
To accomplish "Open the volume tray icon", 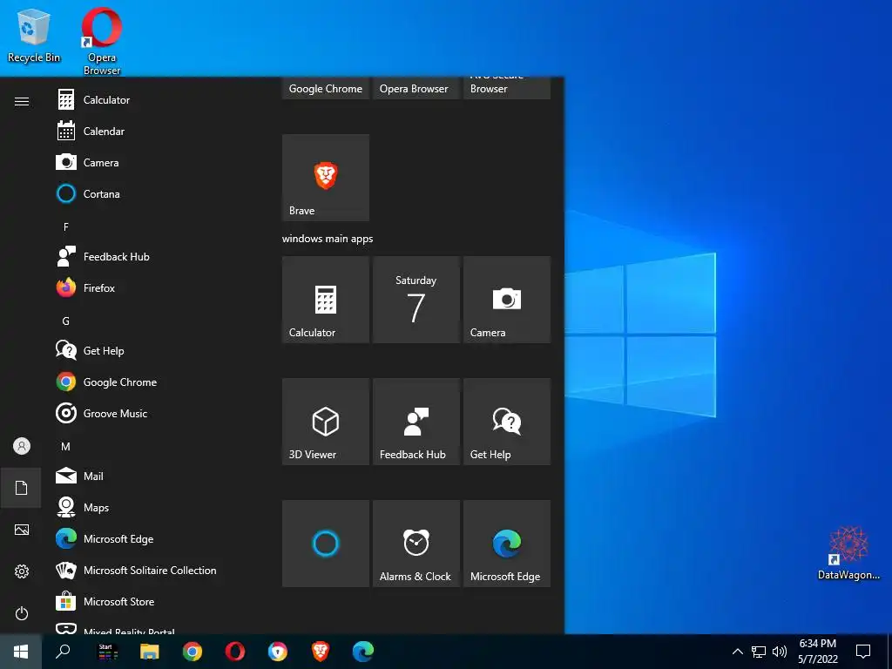I will pos(780,652).
